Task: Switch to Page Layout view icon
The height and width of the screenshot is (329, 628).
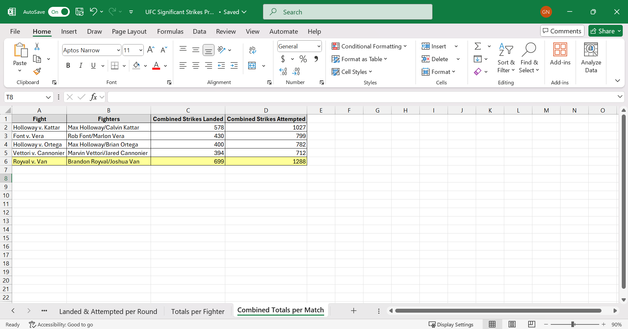Action: 512,324
